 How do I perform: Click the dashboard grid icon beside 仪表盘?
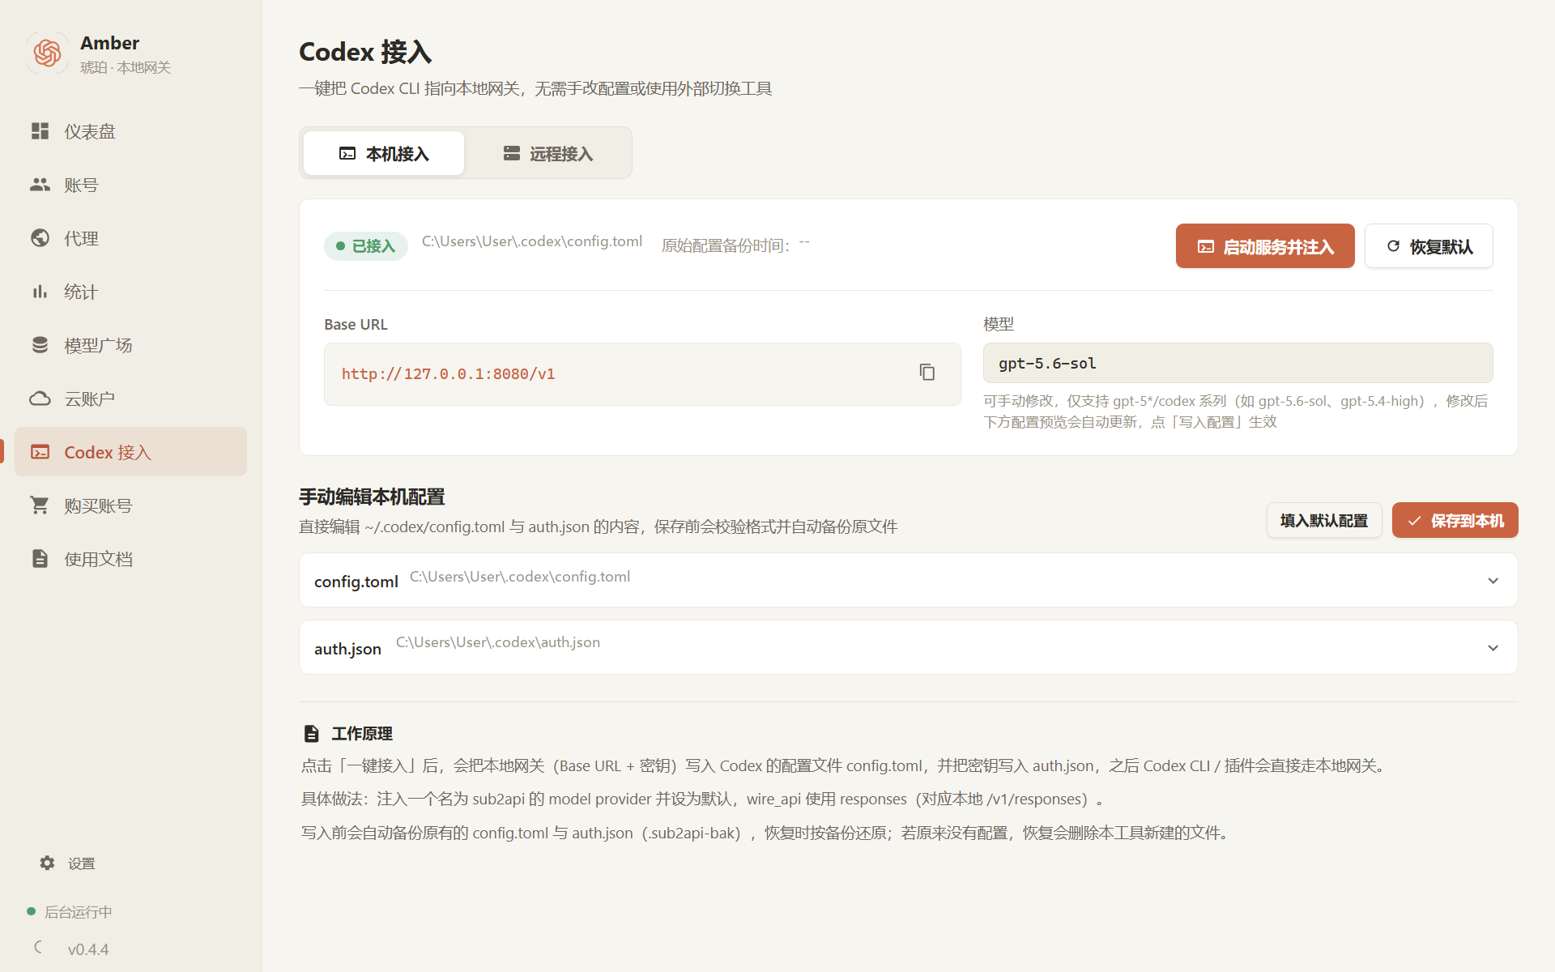pyautogui.click(x=40, y=131)
